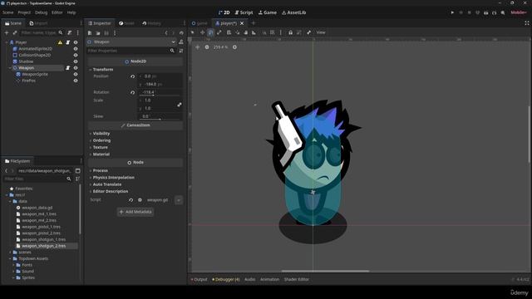This screenshot has height=299, width=532.
Task: Hide the Weapon node
Action: [x=76, y=68]
